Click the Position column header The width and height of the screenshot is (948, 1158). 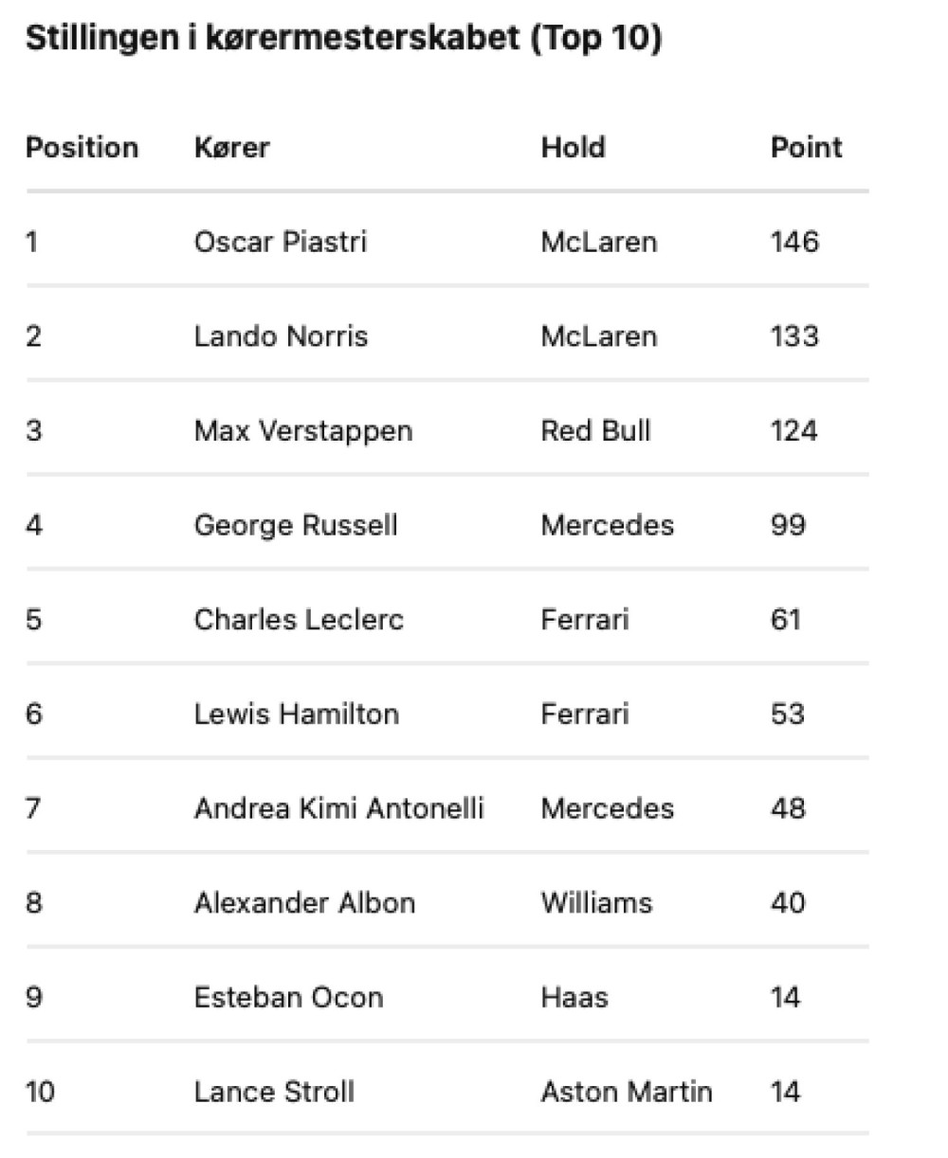[82, 148]
